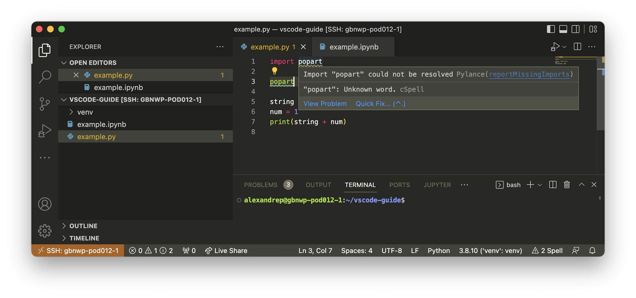This screenshot has width=636, height=298.
Task: Toggle the bottom panel layout button
Action: click(563, 29)
